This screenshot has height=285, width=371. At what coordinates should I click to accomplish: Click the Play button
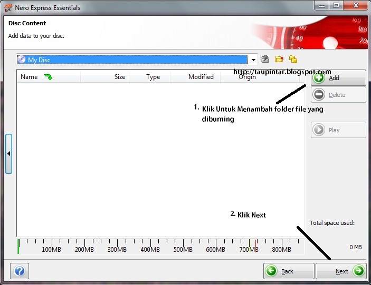click(338, 130)
